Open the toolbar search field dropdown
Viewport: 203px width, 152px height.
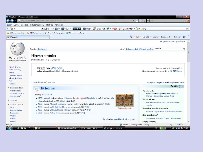click(x=43, y=29)
